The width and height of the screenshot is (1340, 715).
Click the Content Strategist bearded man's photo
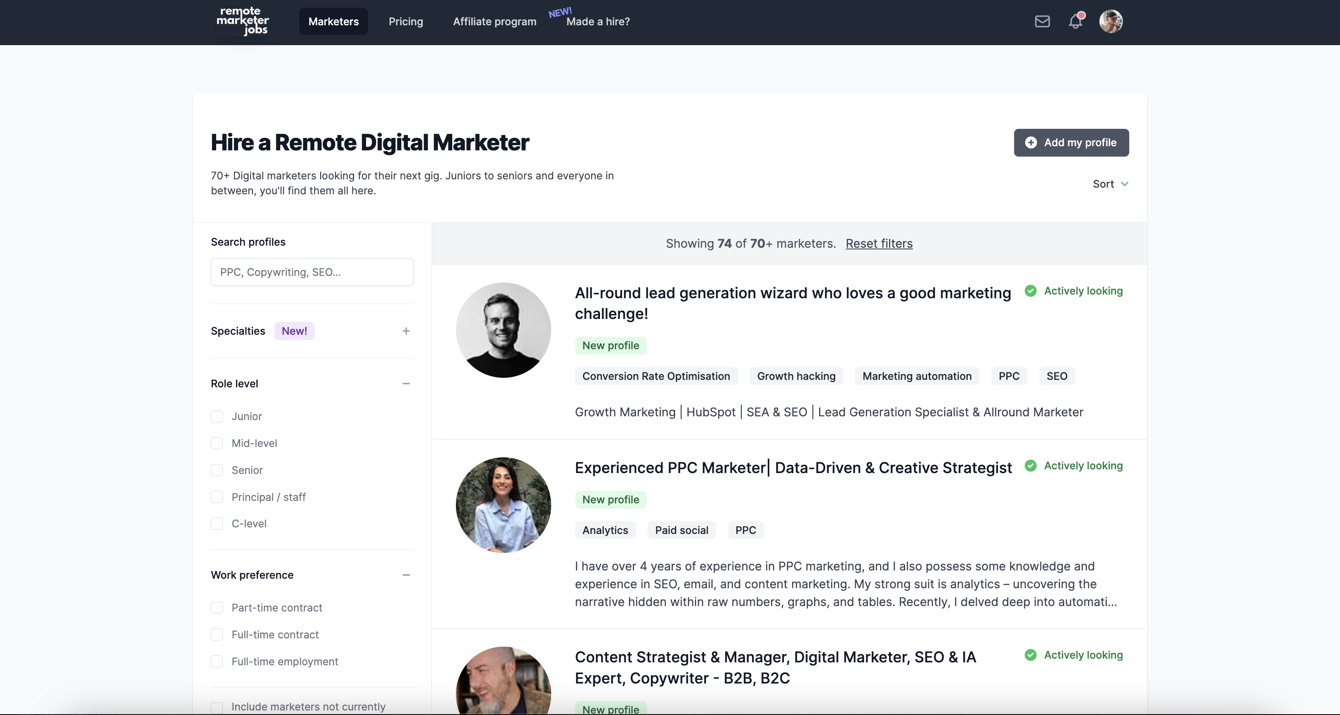click(503, 680)
